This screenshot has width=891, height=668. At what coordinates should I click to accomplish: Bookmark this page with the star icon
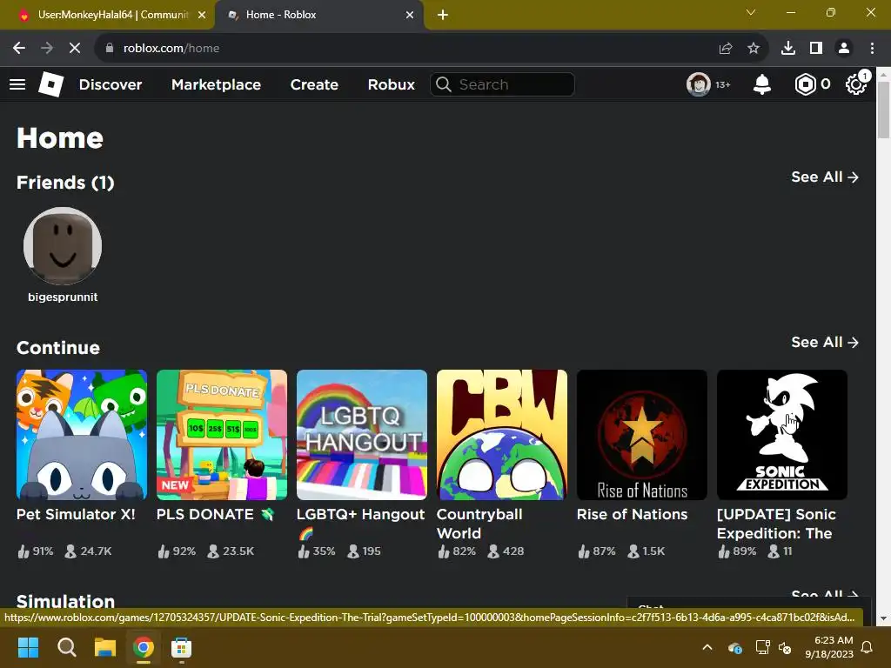pyautogui.click(x=754, y=49)
